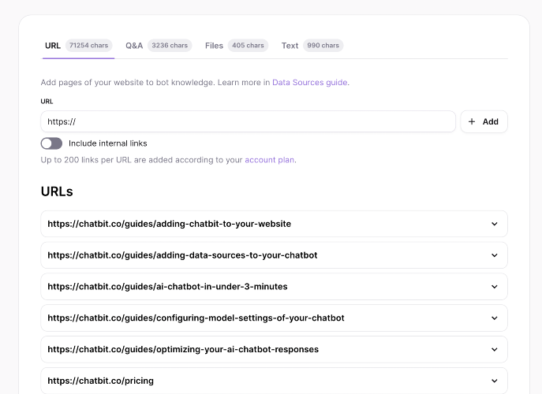The width and height of the screenshot is (542, 394).
Task: Click the 71254 chars badge
Action: tap(89, 46)
